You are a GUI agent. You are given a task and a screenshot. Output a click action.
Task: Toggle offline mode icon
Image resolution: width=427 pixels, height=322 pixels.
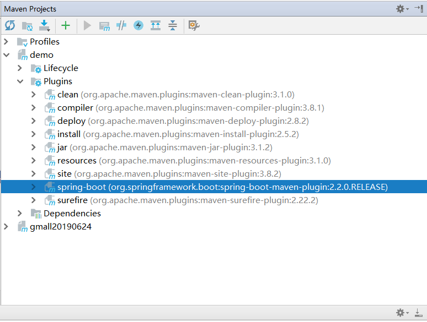tap(121, 25)
